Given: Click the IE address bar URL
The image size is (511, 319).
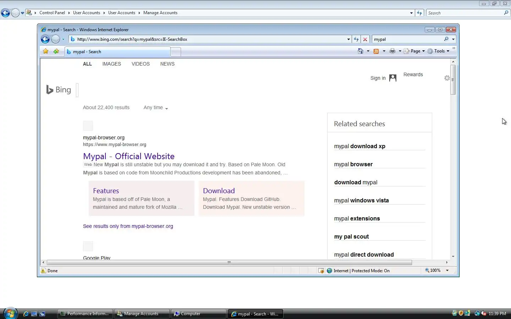Looking at the screenshot, I should (x=132, y=39).
